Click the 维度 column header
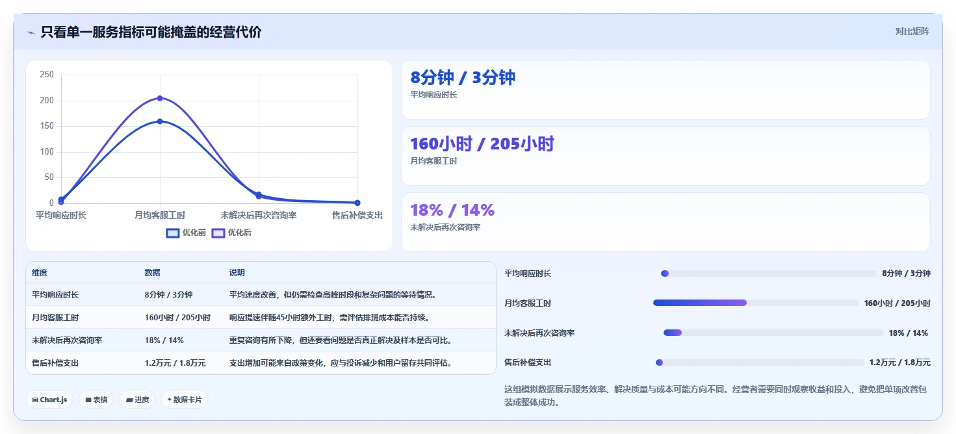Screen dimensions: 956x434 tap(40, 273)
